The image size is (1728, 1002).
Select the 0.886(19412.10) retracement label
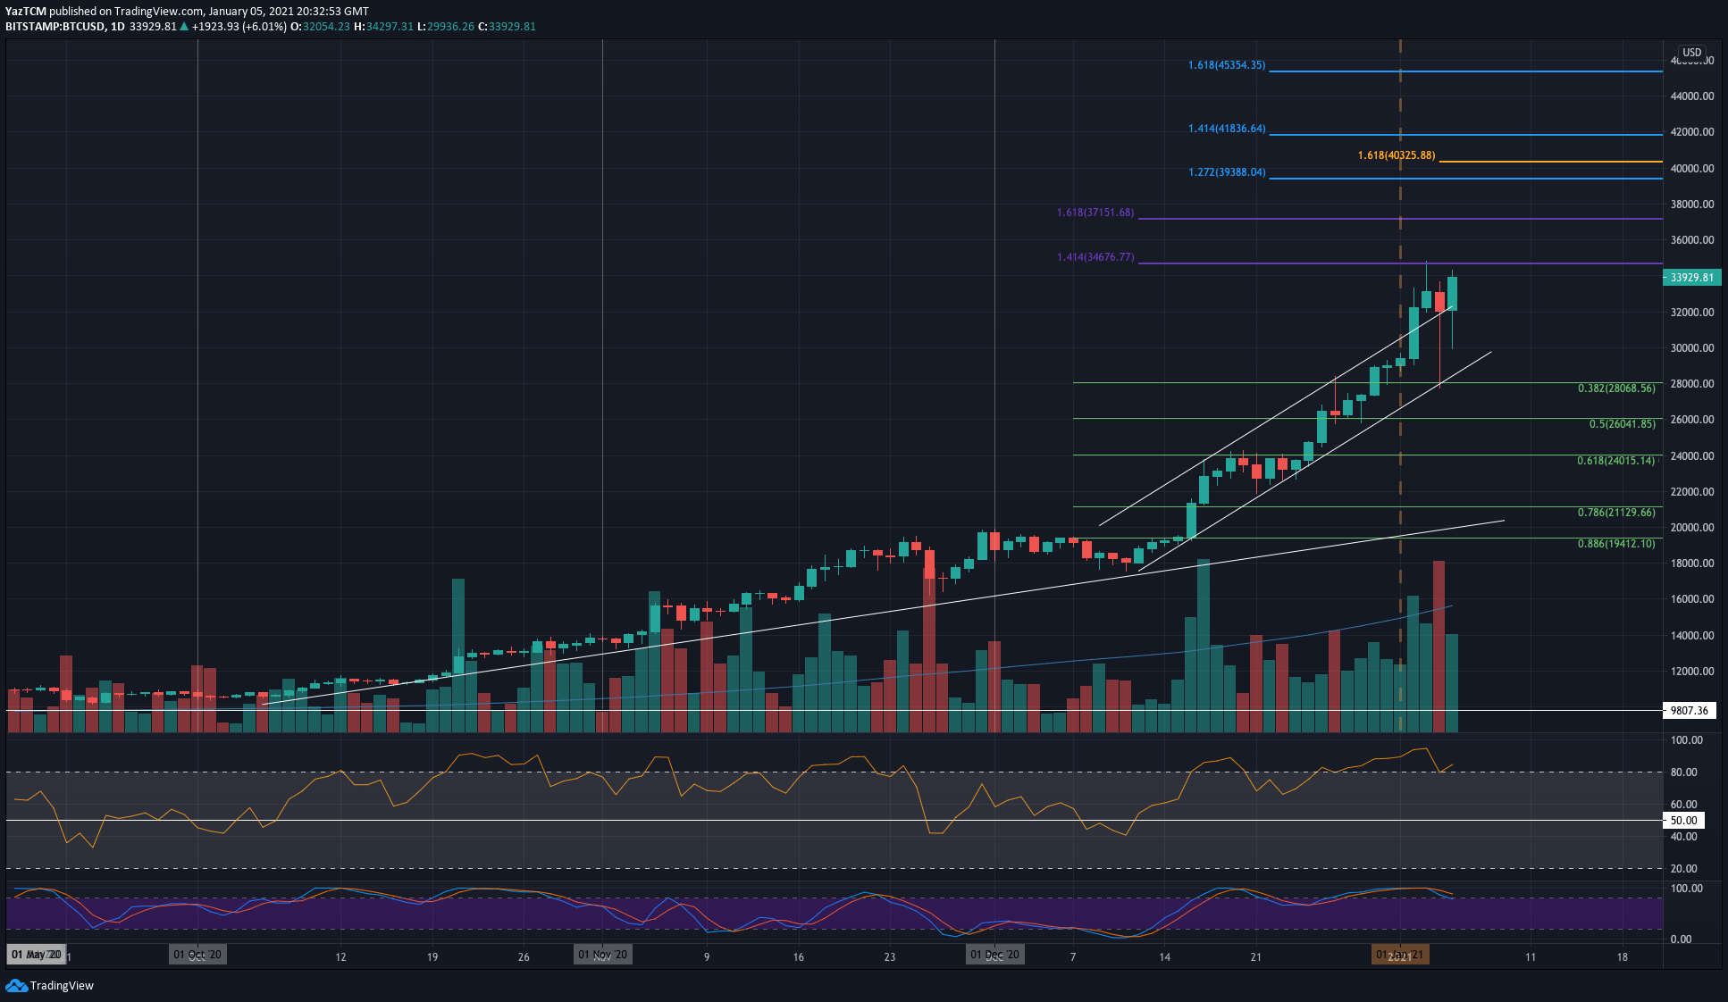1616,544
